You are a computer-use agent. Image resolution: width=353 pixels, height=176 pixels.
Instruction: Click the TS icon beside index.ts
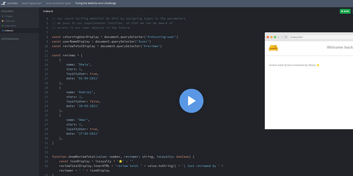pos(2,31)
